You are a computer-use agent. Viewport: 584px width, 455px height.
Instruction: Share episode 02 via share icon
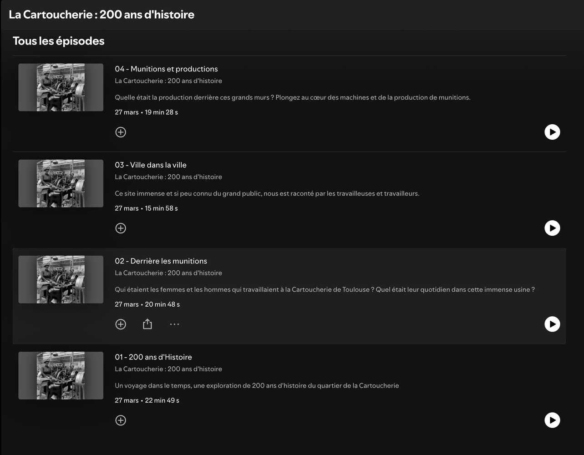[x=147, y=324]
